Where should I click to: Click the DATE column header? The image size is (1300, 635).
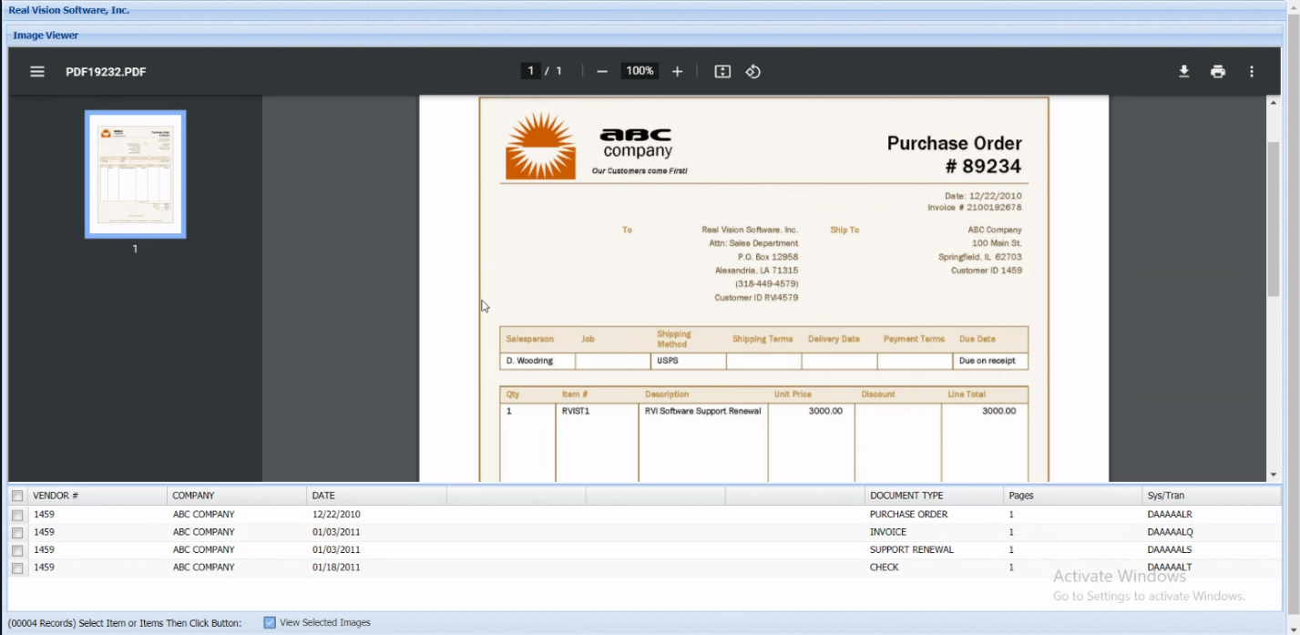(323, 496)
